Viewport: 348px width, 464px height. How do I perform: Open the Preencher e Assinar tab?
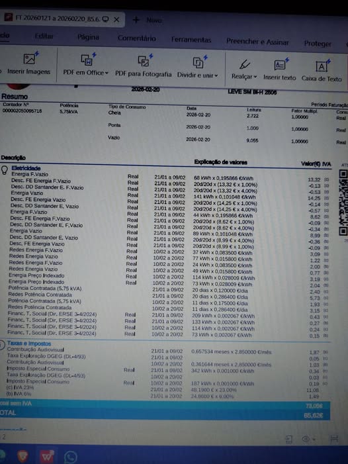point(257,42)
